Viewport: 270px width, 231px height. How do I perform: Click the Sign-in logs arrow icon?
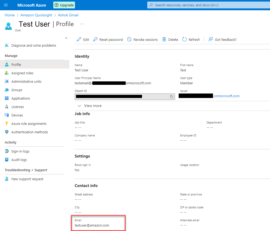pyautogui.click(x=7, y=151)
